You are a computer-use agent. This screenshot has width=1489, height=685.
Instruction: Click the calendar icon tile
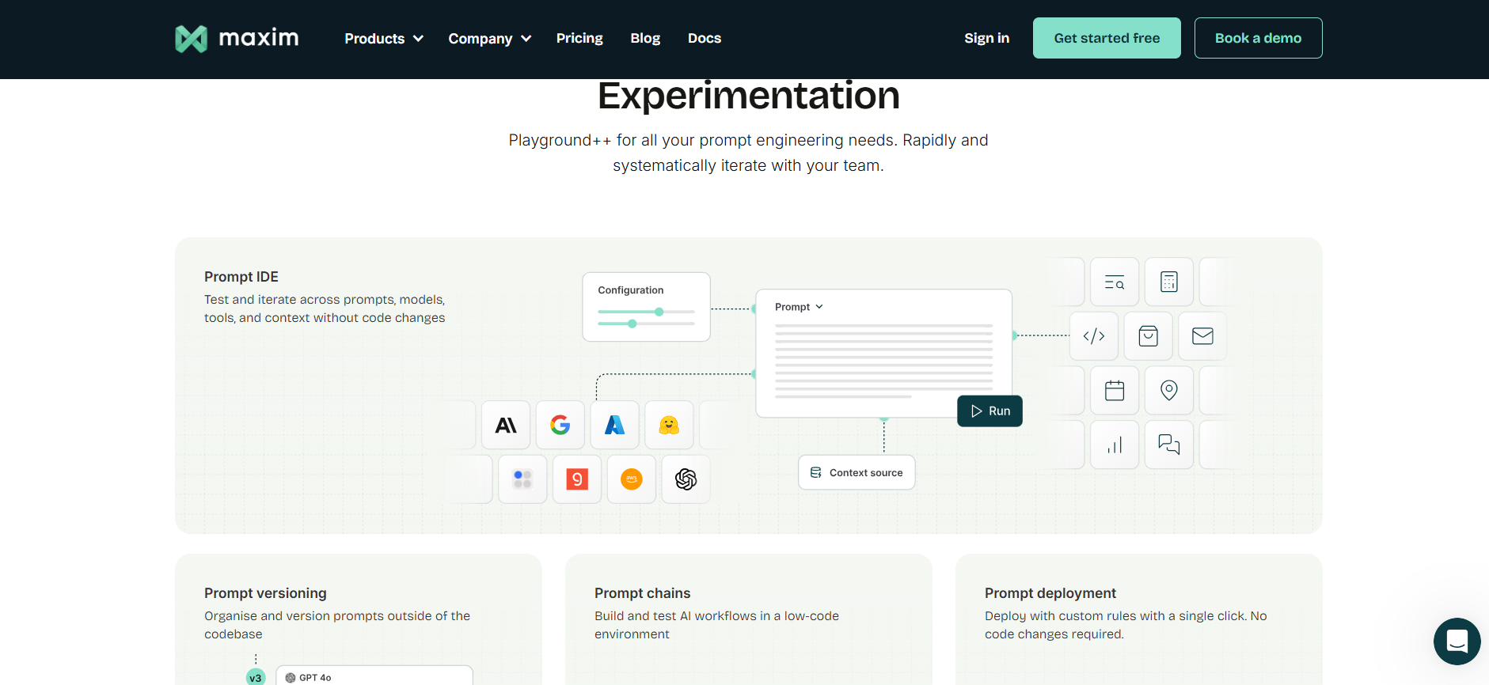point(1115,391)
